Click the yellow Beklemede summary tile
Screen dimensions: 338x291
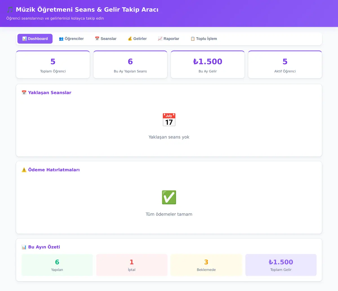click(x=206, y=265)
